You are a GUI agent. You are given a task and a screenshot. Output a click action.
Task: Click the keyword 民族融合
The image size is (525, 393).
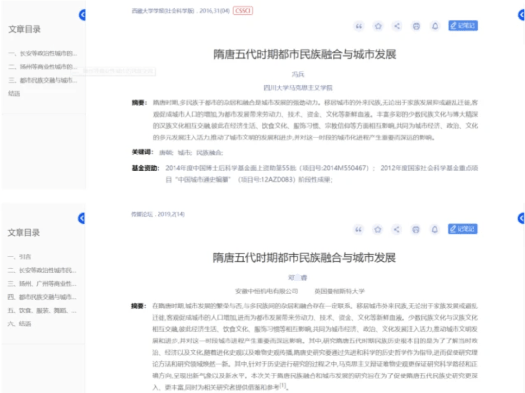[209, 153]
